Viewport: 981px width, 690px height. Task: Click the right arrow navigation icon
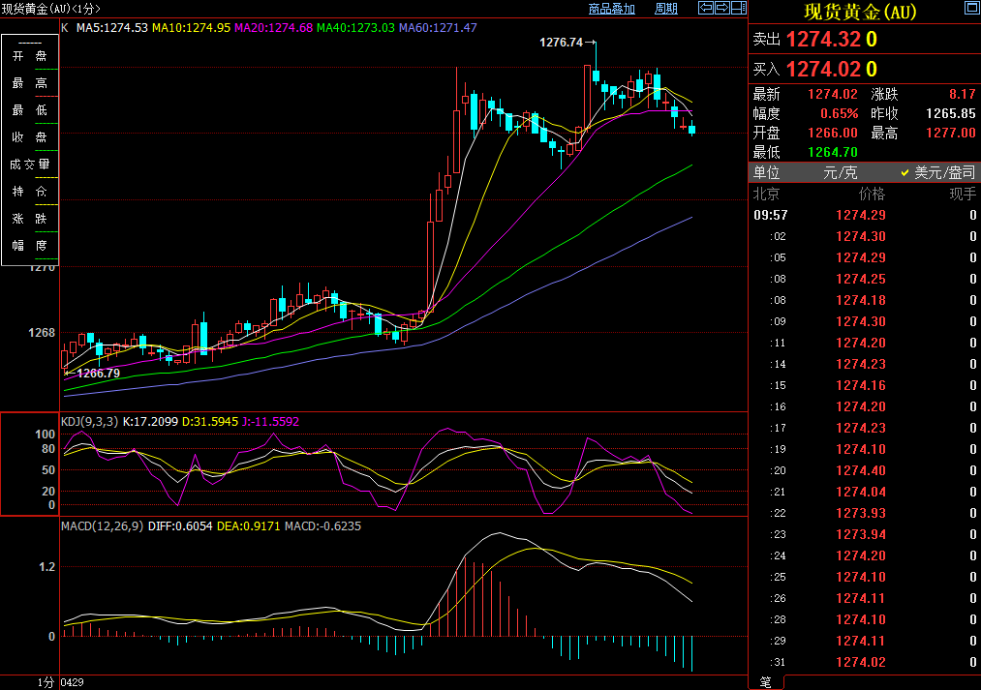pyautogui.click(x=721, y=9)
